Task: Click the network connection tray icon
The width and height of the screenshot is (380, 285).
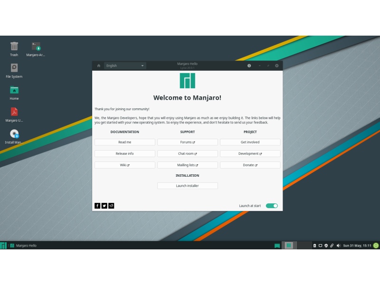Action: coord(320,246)
